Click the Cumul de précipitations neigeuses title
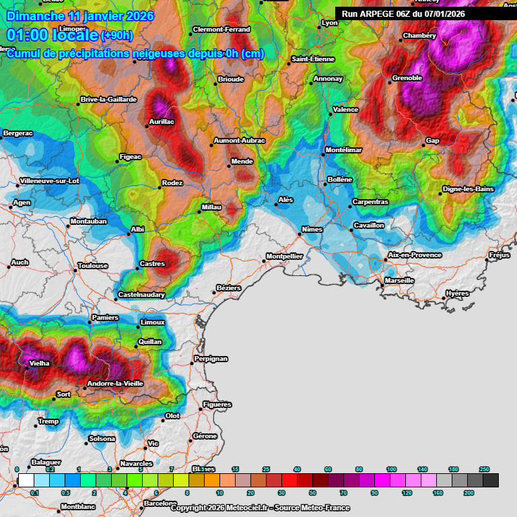517x517 pixels. click(135, 54)
